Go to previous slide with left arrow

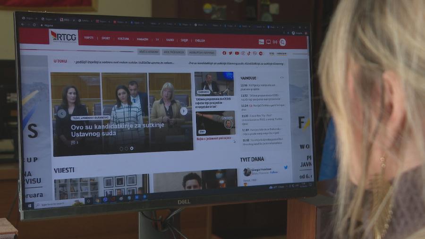point(61,114)
